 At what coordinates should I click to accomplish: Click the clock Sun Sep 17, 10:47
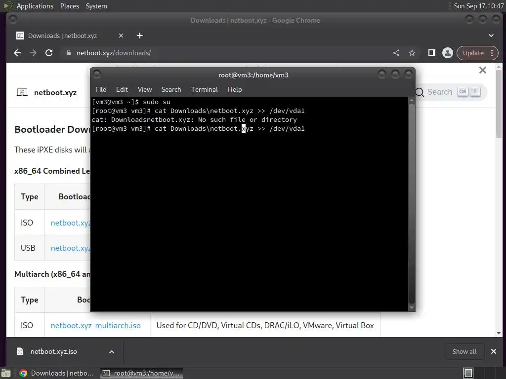click(478, 6)
